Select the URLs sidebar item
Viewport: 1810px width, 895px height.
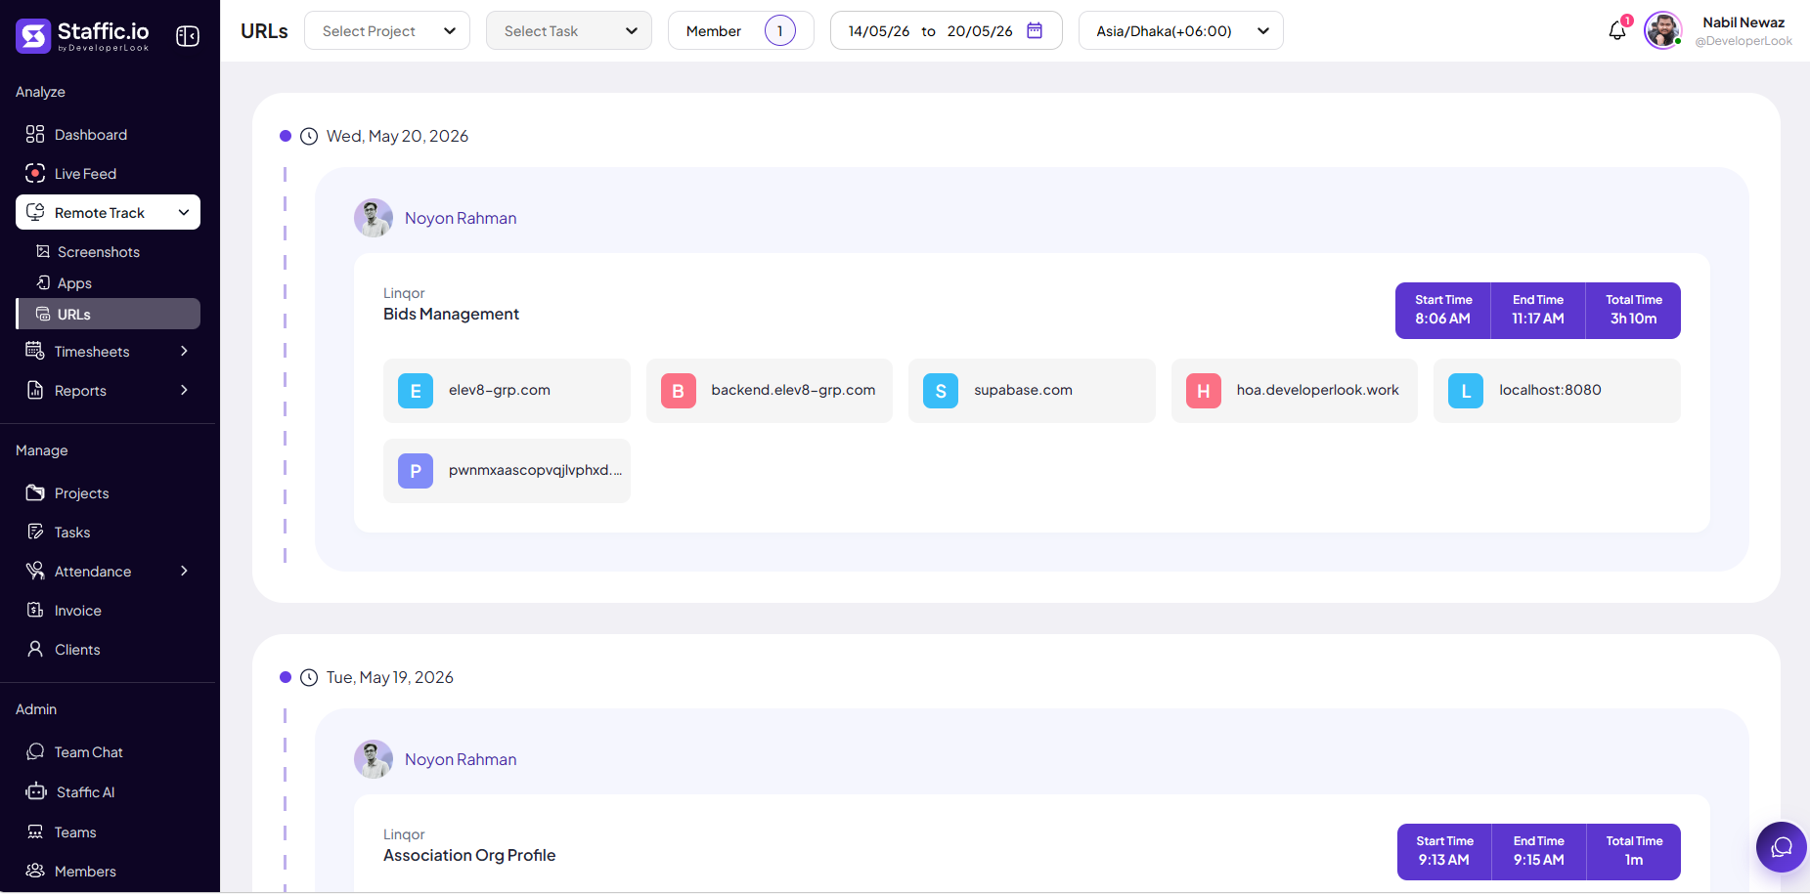[109, 314]
